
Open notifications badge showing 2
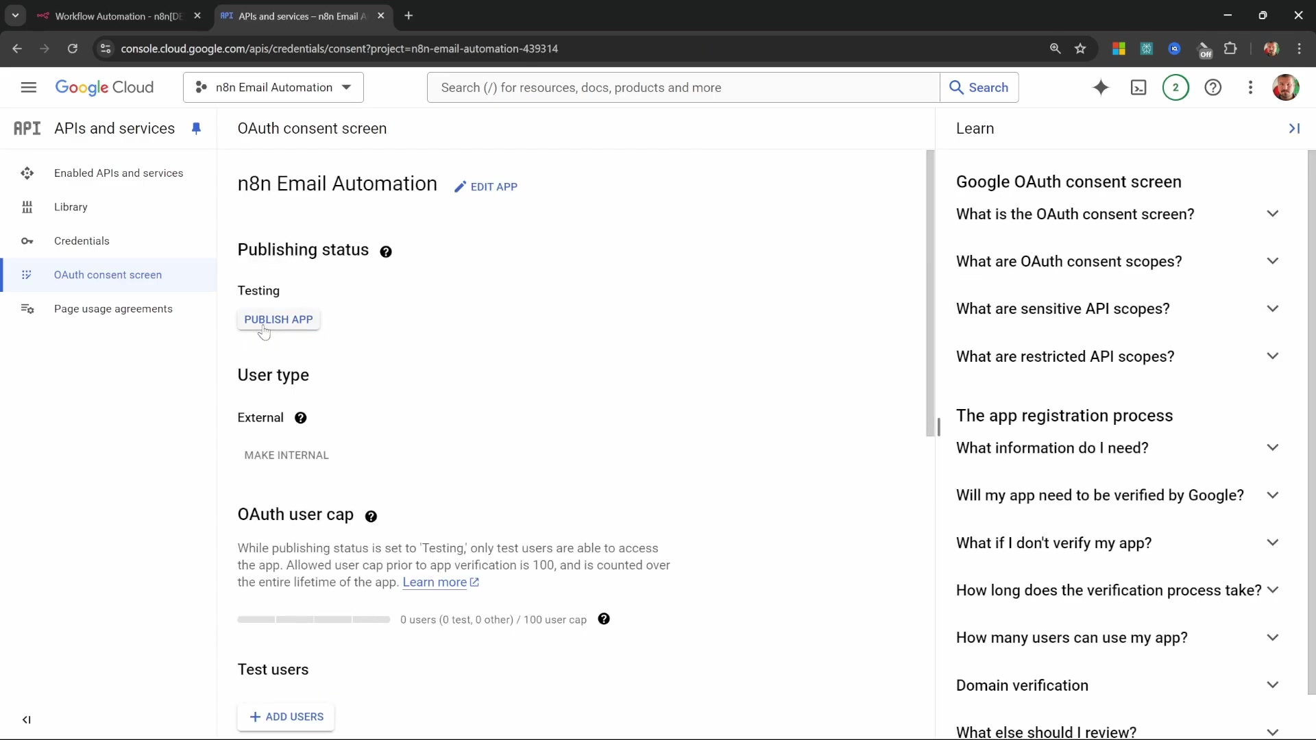pos(1175,87)
